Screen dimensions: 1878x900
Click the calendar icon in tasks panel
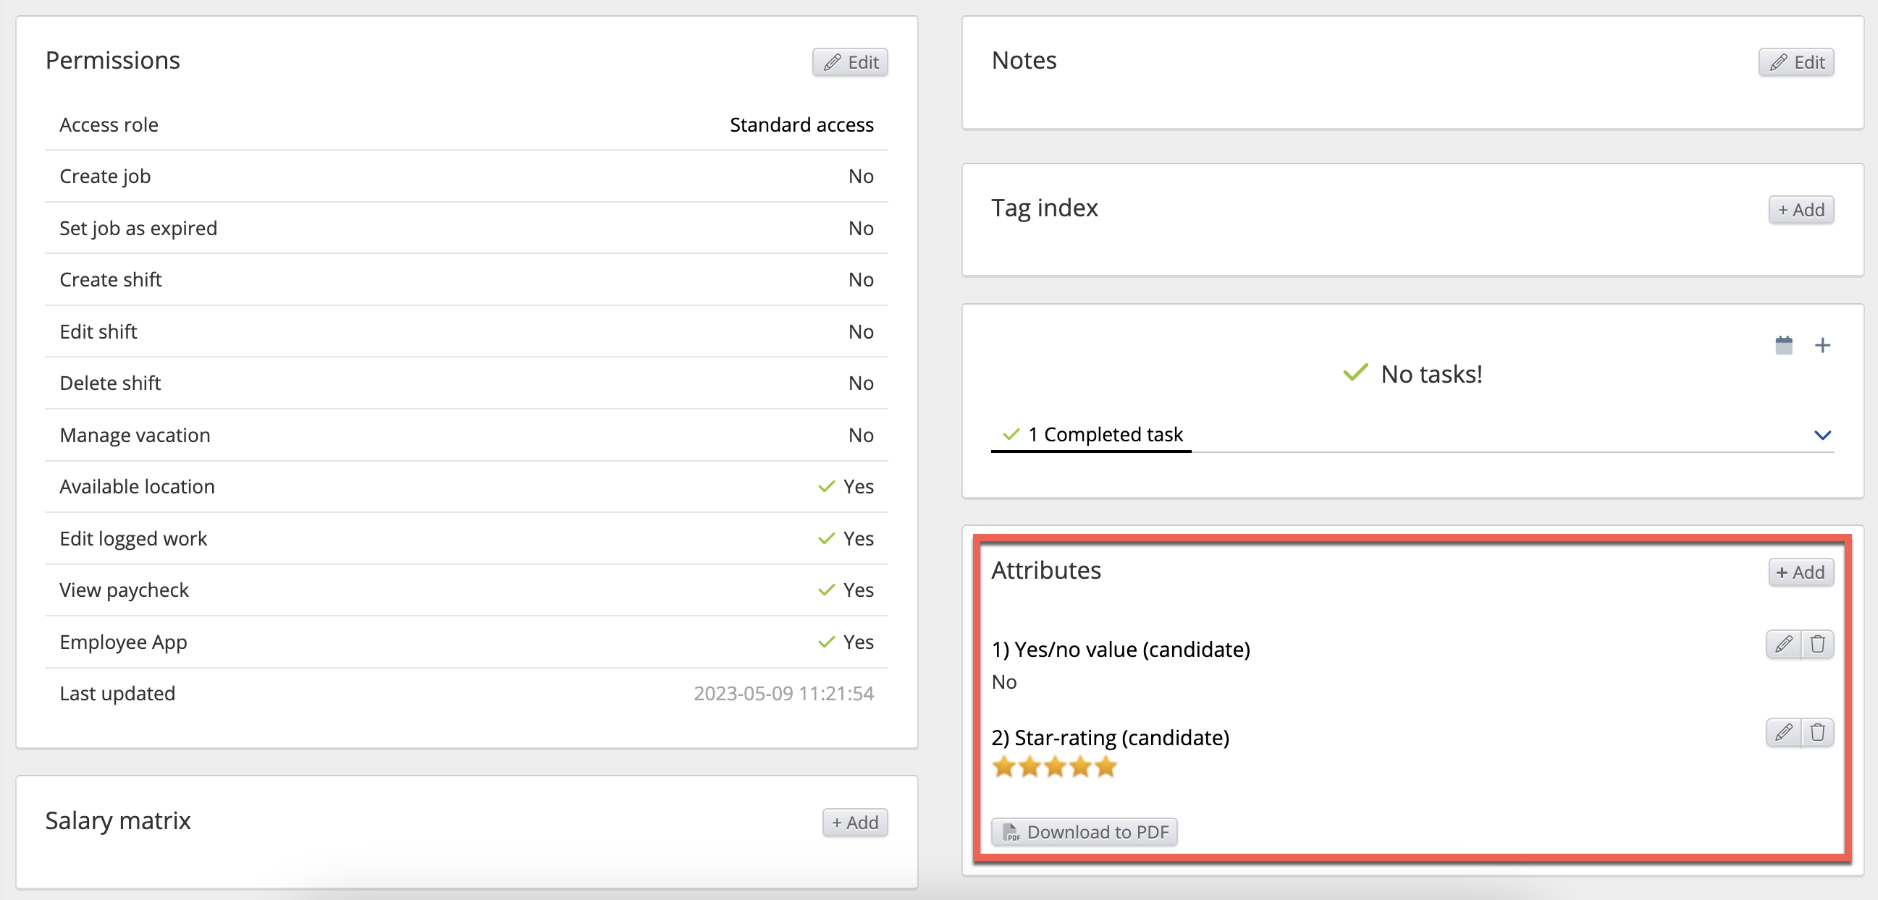click(x=1783, y=344)
